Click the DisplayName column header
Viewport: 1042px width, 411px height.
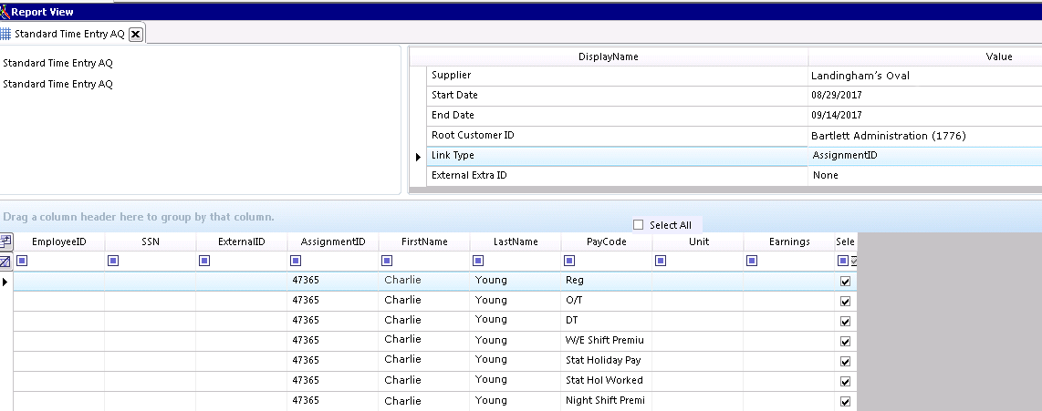click(x=608, y=57)
